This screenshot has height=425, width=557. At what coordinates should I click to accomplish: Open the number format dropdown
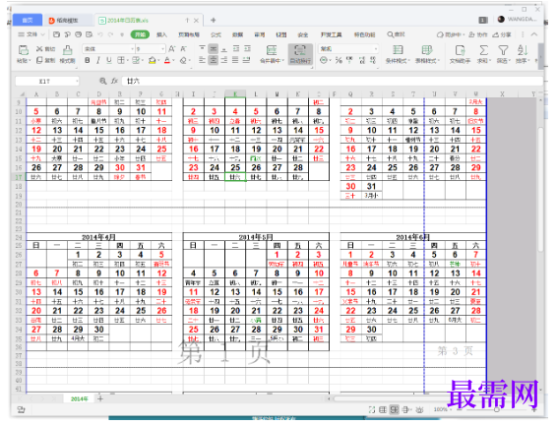tap(376, 48)
